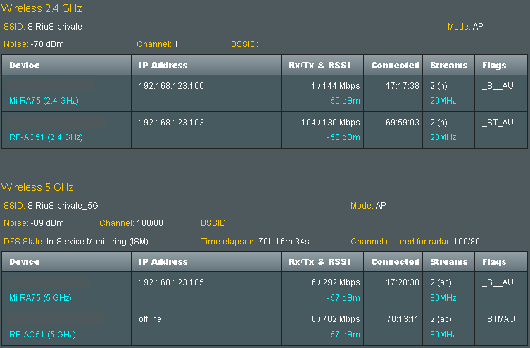Screen dimensions: 530x348
Task: Click IP address 192.168.123.103
Action: 171,122
